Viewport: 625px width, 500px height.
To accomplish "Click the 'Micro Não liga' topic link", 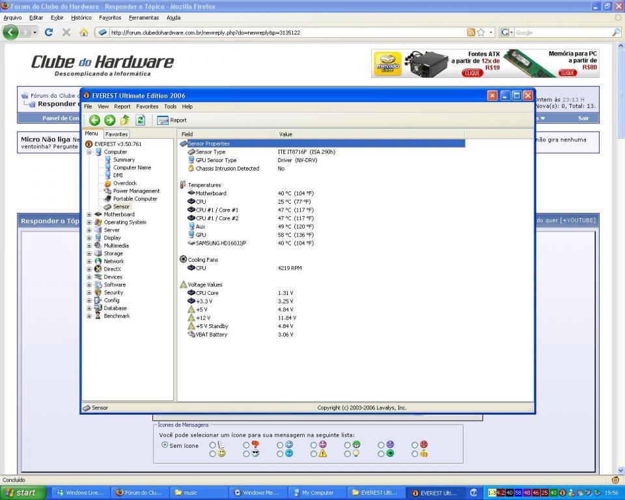I will (x=46, y=139).
